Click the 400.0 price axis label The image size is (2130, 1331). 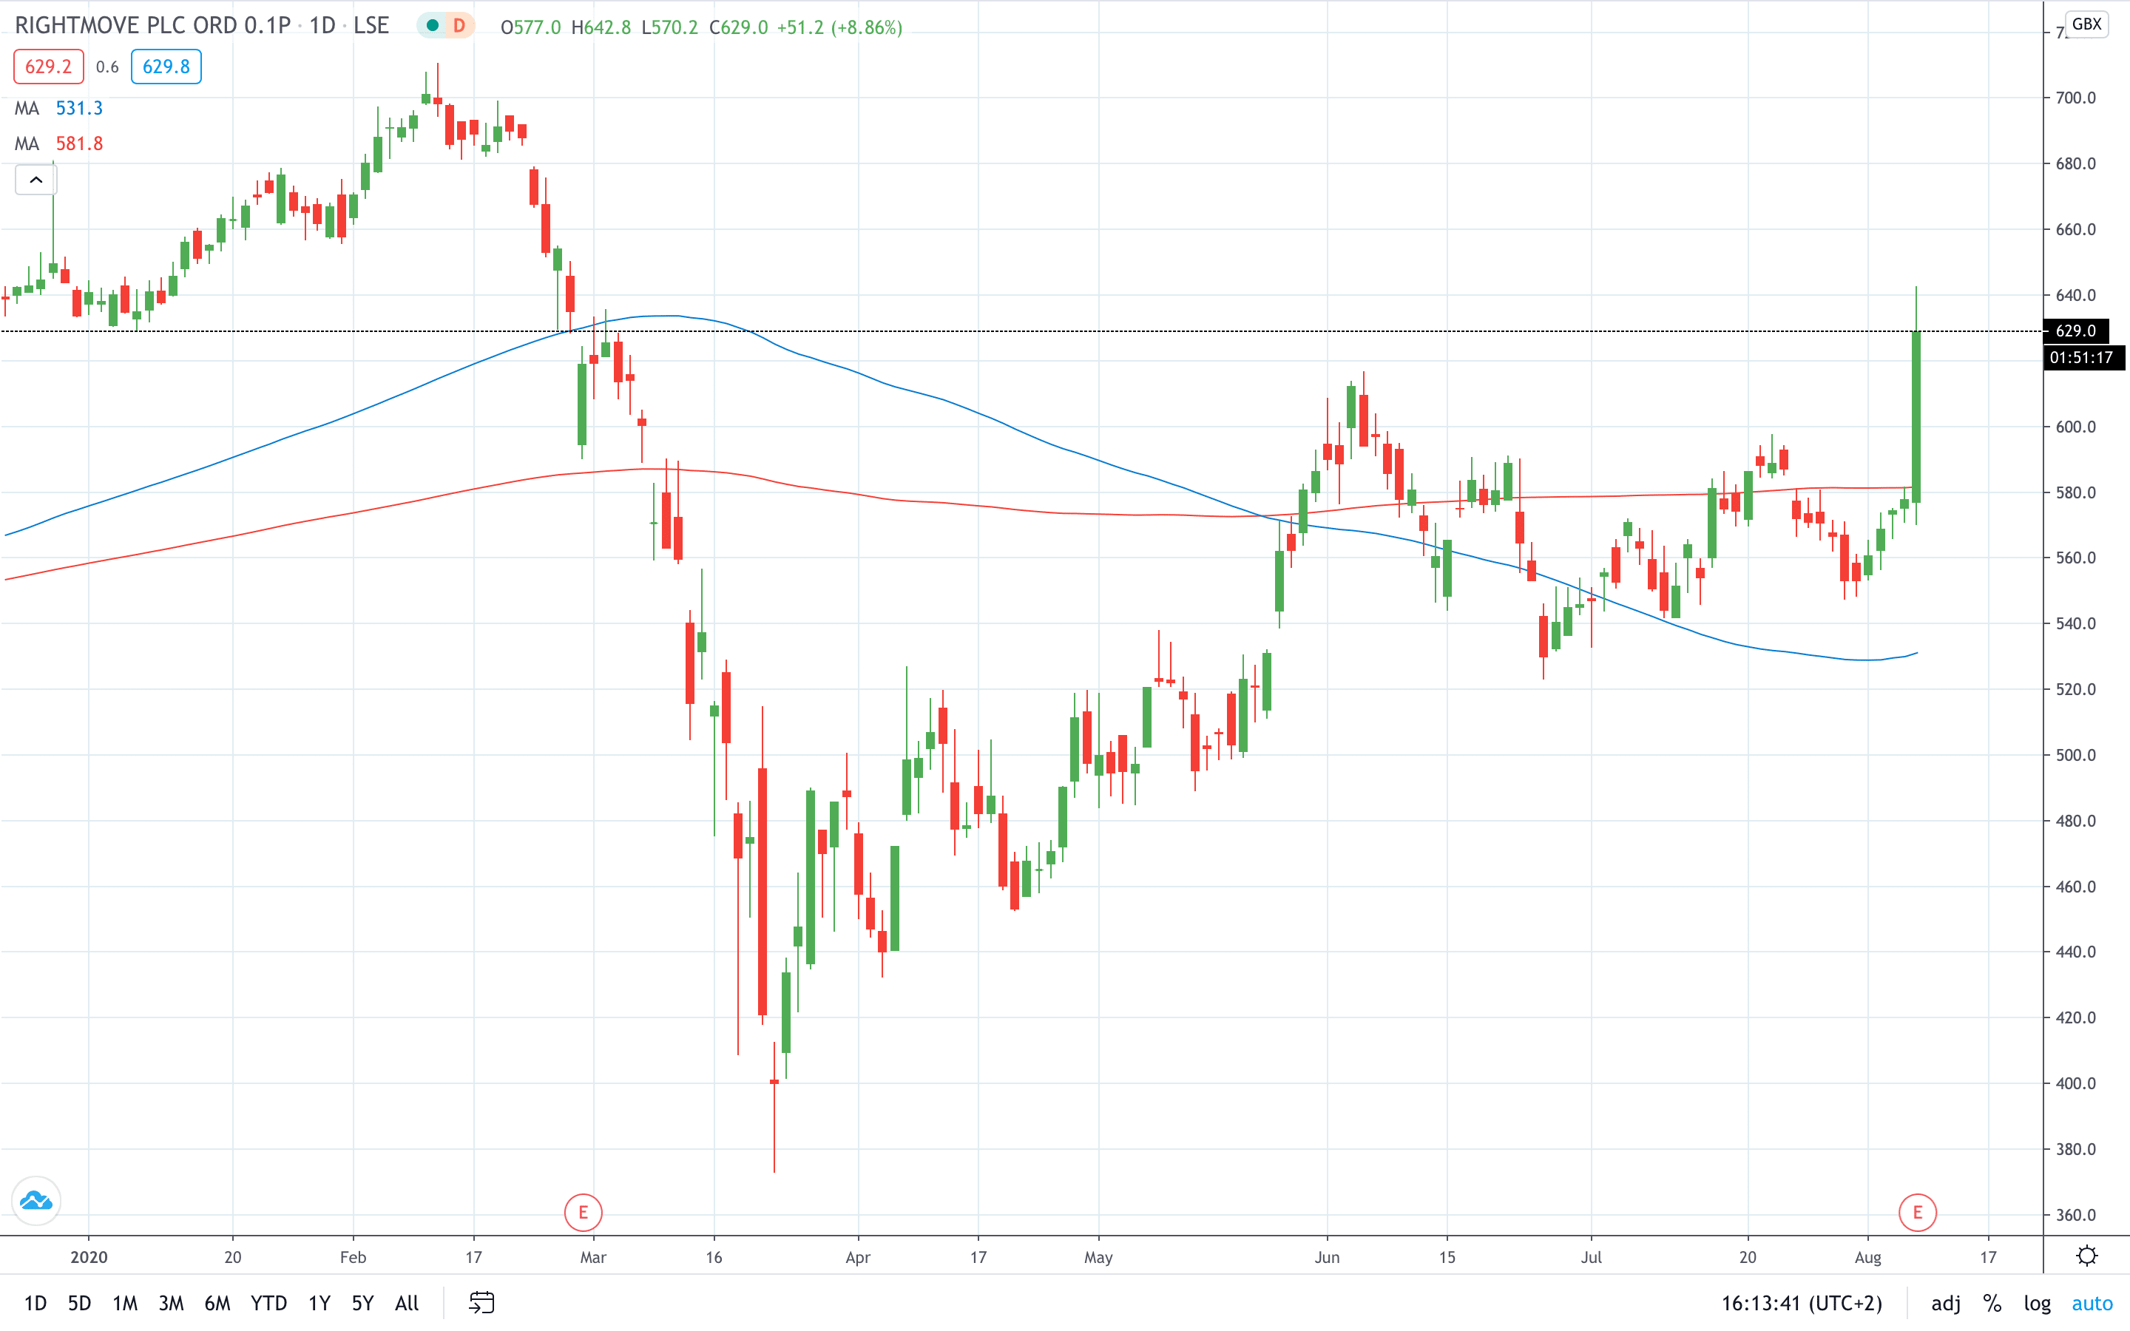2075,1083
